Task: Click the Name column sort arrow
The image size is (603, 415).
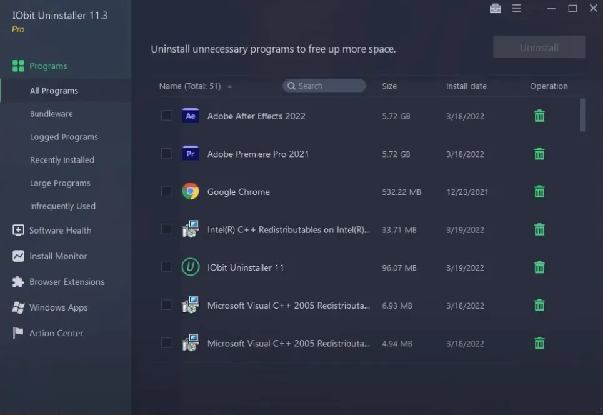Action: 229,86
